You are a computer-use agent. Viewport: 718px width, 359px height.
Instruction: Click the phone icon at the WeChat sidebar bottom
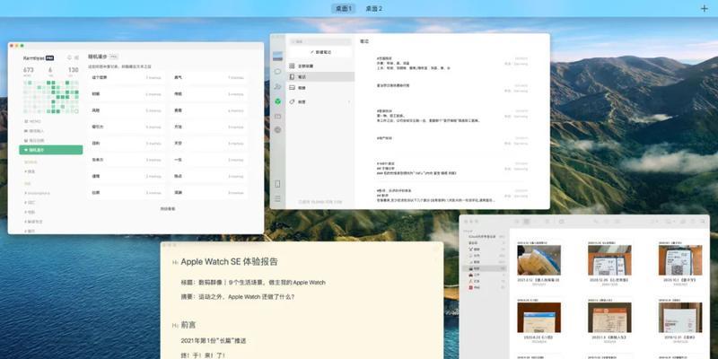pos(277,184)
